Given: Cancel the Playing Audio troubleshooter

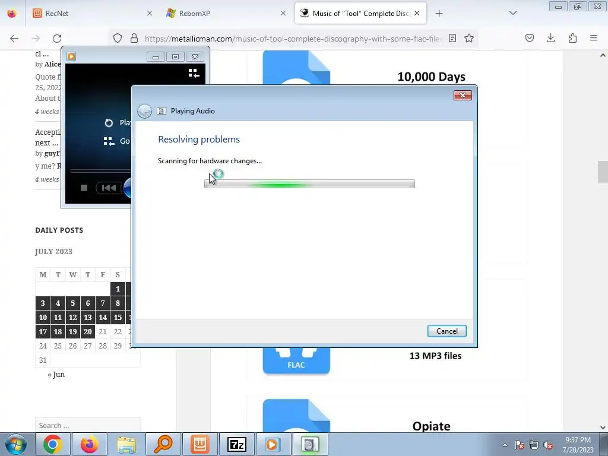Looking at the screenshot, I should [x=446, y=331].
